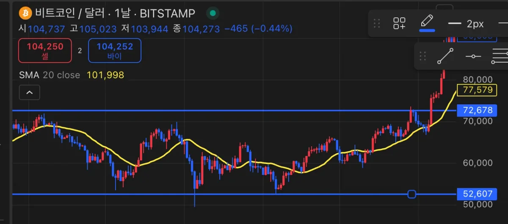The width and height of the screenshot is (508, 224).
Task: Click the 72,678 horizontal line price label
Action: point(478,110)
